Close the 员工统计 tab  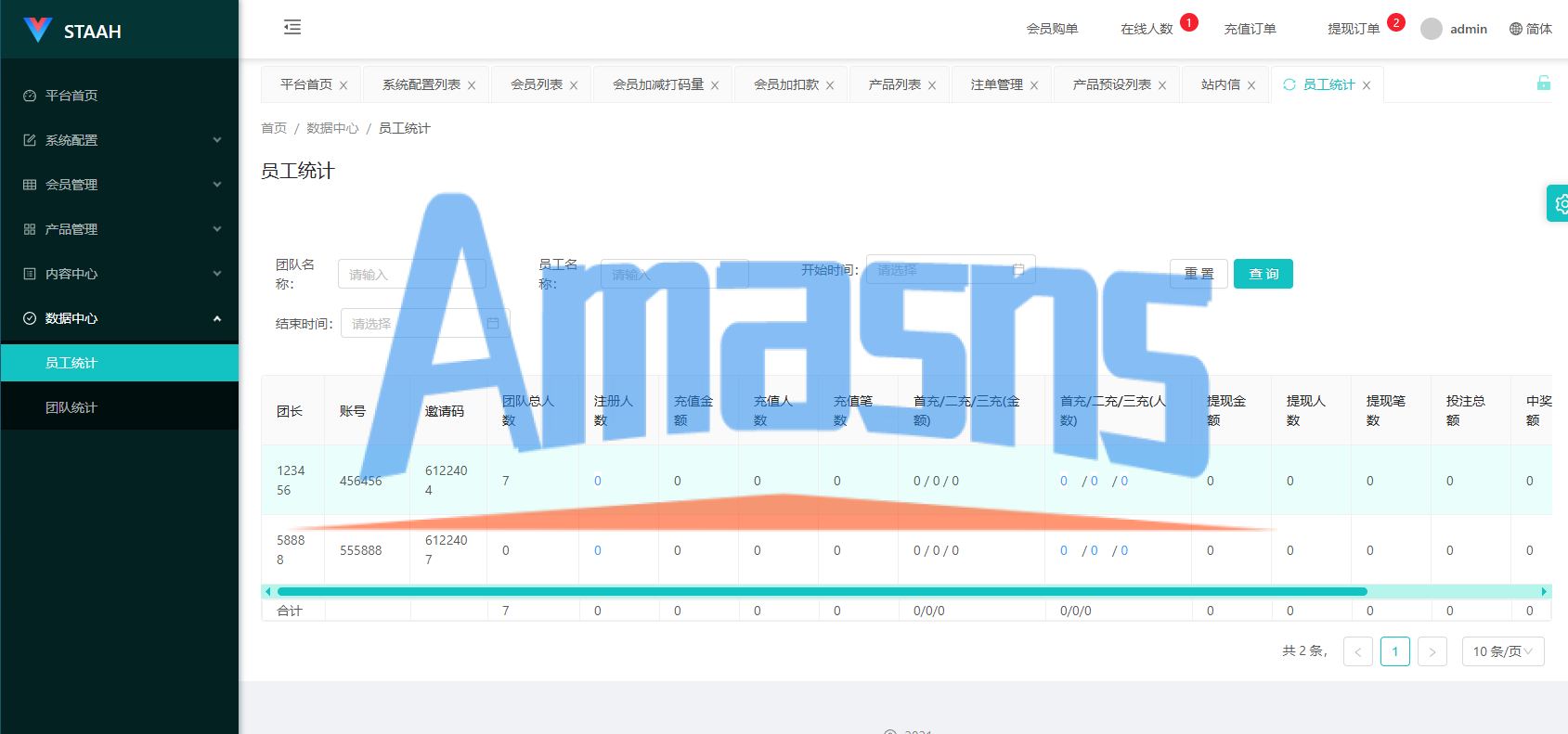[1367, 85]
